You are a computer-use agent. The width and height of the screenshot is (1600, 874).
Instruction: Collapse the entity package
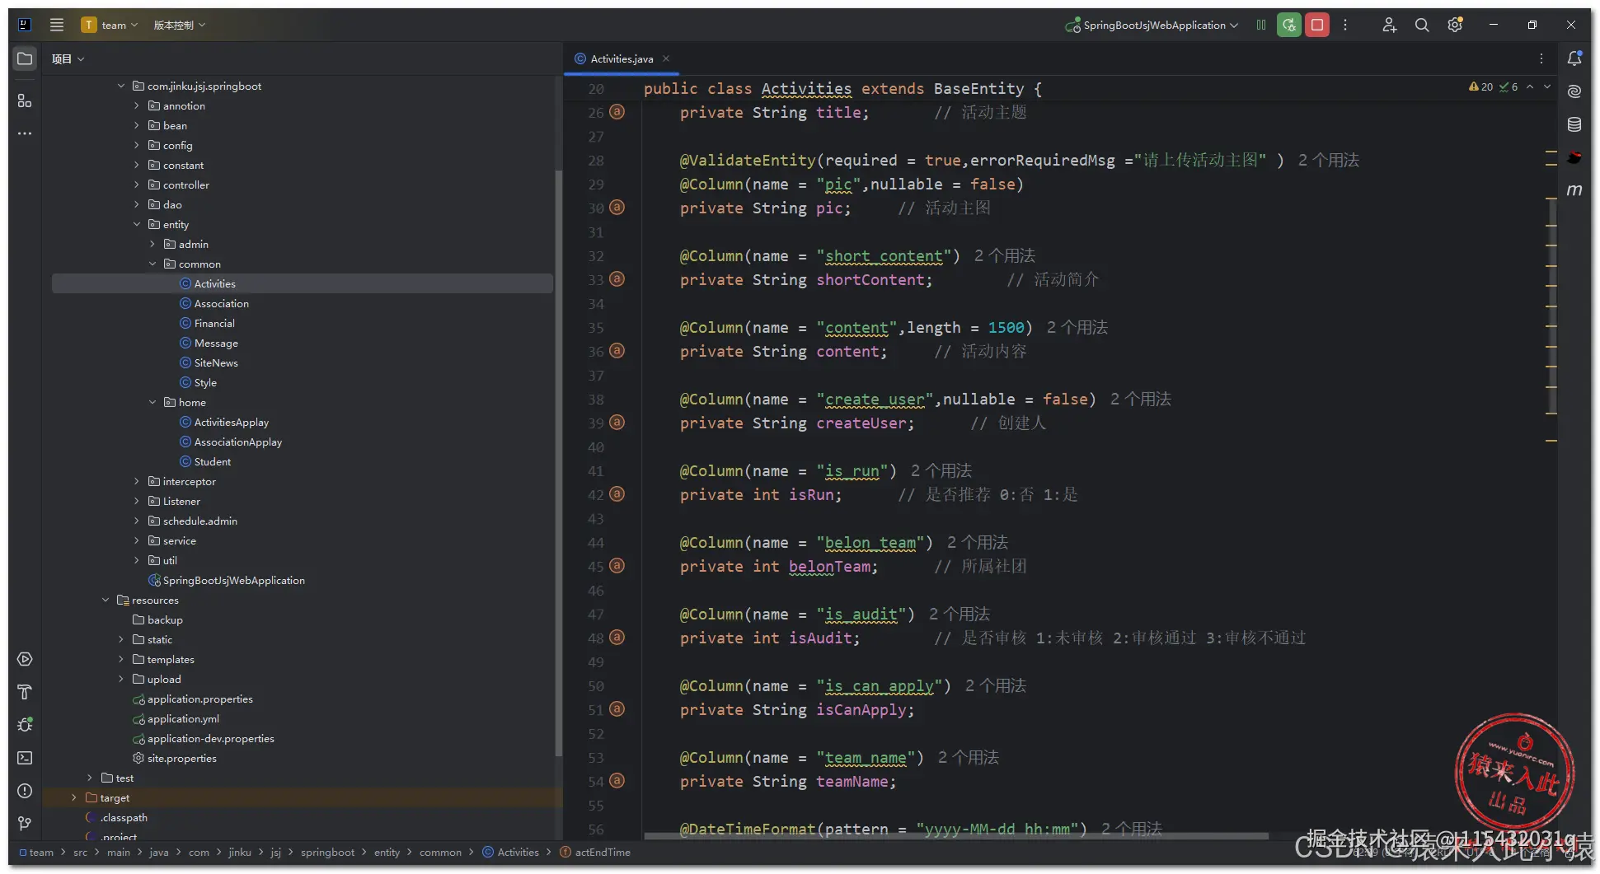[137, 224]
